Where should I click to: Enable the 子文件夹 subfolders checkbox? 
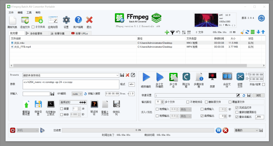pyautogui.click(x=33, y=27)
